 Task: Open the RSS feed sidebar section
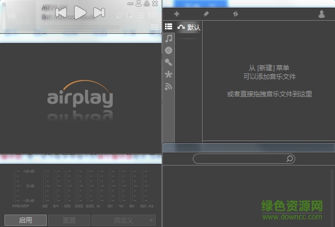168,87
